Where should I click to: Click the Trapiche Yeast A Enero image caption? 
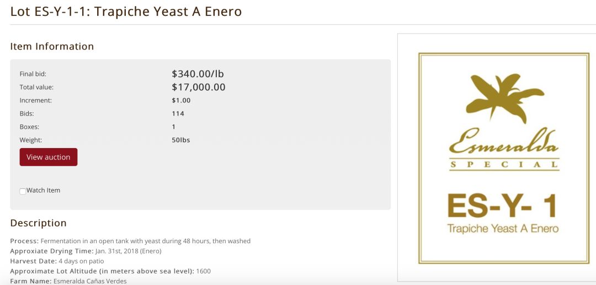pos(503,228)
